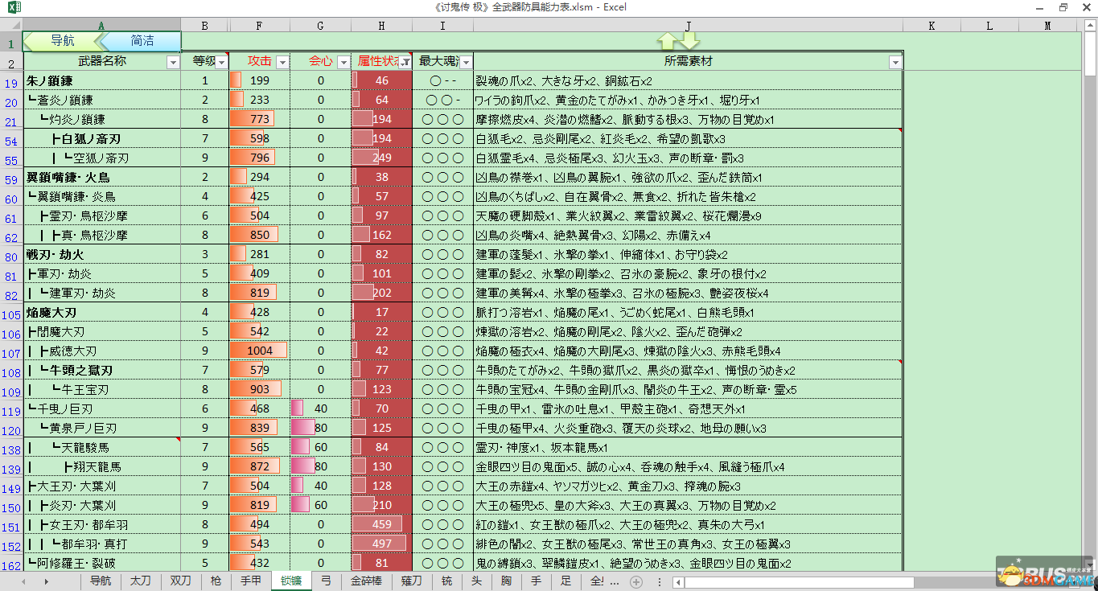The height and width of the screenshot is (591, 1098).
Task: Click the horizontal scrollbar left arrow
Action: (x=679, y=581)
